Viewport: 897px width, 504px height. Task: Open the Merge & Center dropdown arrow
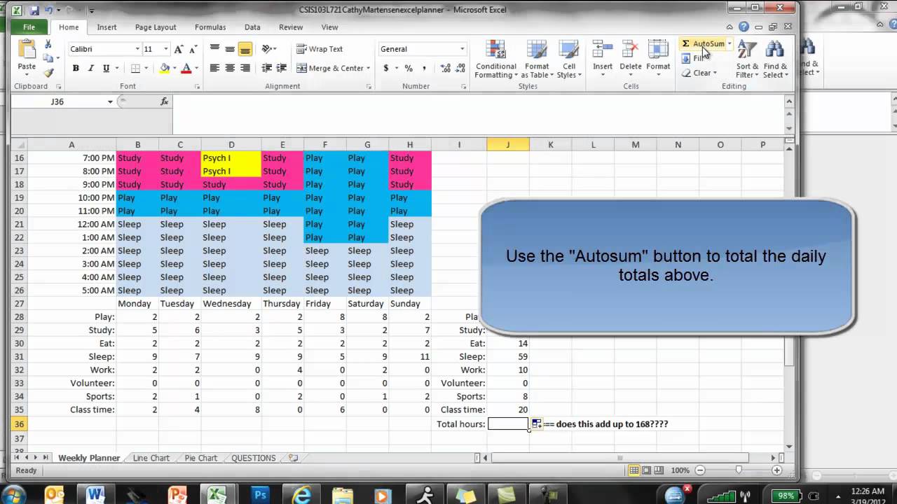pyautogui.click(x=369, y=68)
